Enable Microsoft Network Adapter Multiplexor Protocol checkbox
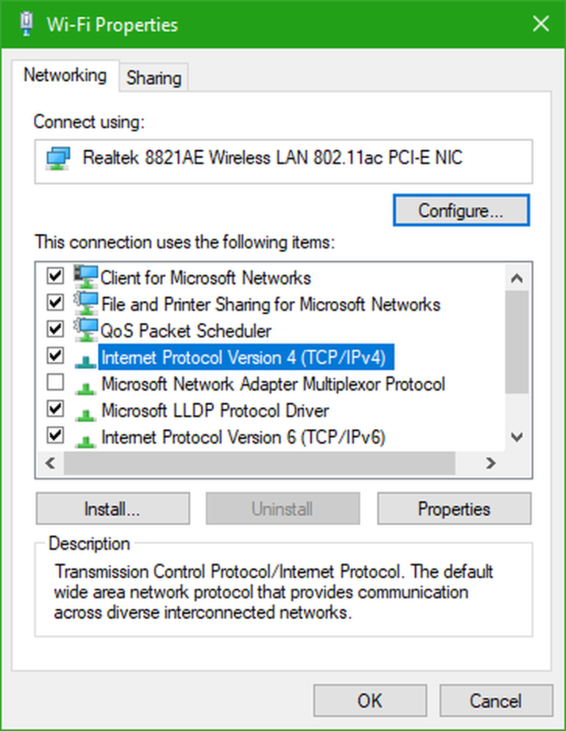The width and height of the screenshot is (566, 731). (x=55, y=382)
